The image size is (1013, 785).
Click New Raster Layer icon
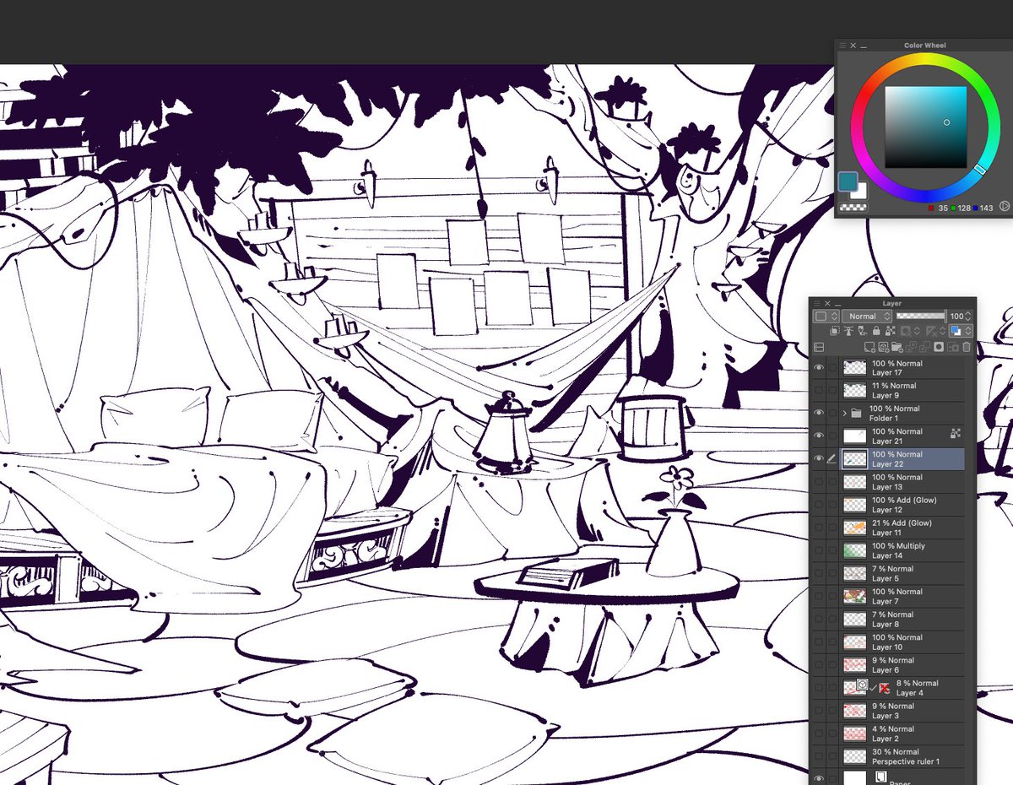pyautogui.click(x=869, y=347)
